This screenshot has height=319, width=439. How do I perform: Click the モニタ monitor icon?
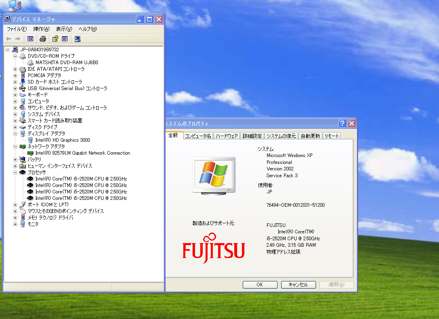[x=23, y=224]
